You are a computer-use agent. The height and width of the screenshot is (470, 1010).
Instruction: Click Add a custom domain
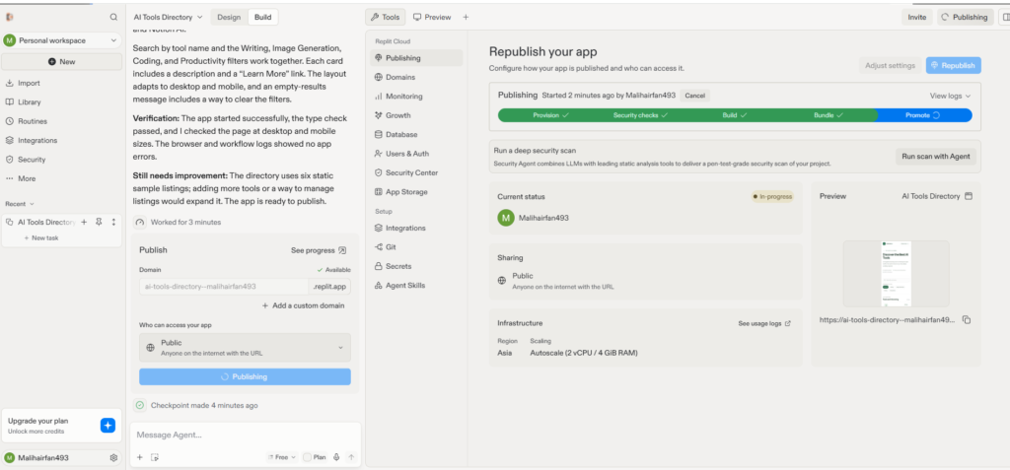coord(303,305)
